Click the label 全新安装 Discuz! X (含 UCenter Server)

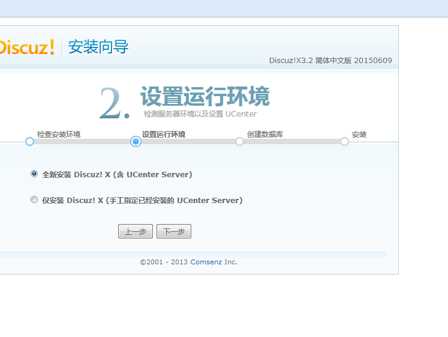117,175
